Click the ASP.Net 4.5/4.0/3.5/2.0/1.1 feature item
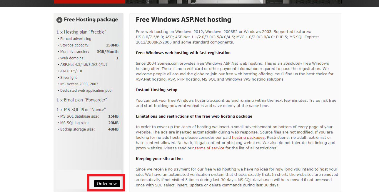Viewport: 379px width, 192px height. pyautogui.click(x=84, y=65)
